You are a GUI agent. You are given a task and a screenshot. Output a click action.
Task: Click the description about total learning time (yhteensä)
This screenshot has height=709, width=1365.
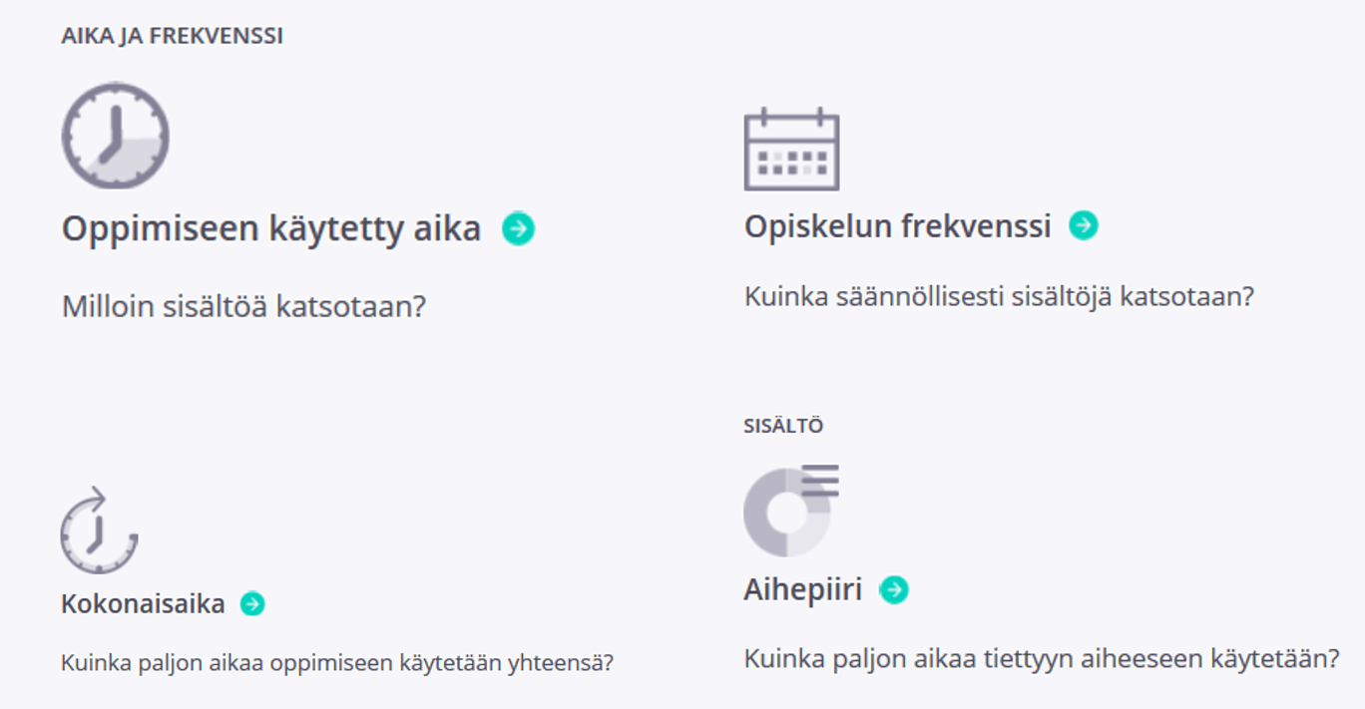click(337, 662)
